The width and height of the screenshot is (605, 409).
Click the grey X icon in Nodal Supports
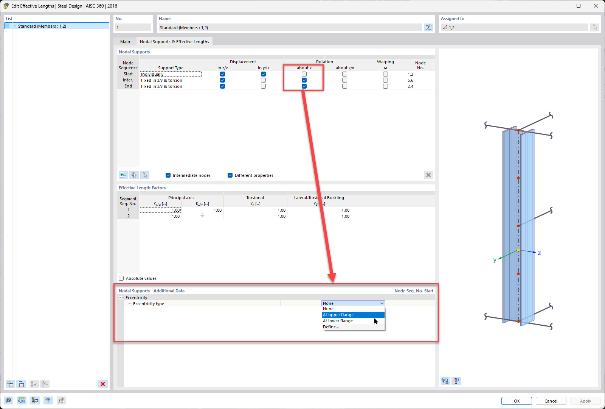coord(428,175)
